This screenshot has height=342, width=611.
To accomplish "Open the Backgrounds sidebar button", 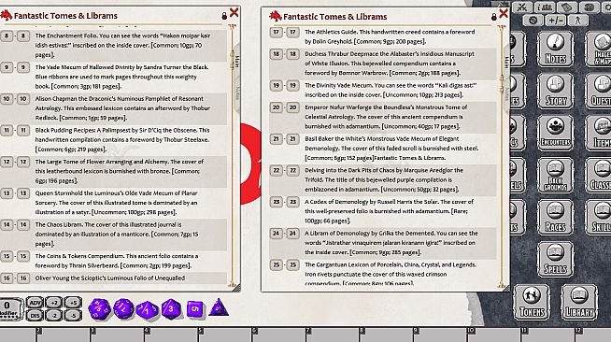I will pyautogui.click(x=555, y=175).
